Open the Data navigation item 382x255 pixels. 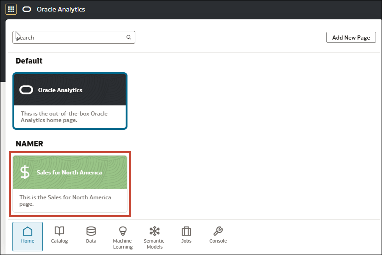point(91,235)
